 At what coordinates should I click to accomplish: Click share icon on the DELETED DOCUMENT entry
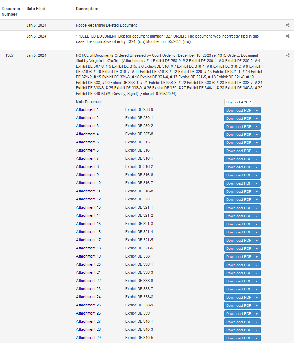point(287,36)
